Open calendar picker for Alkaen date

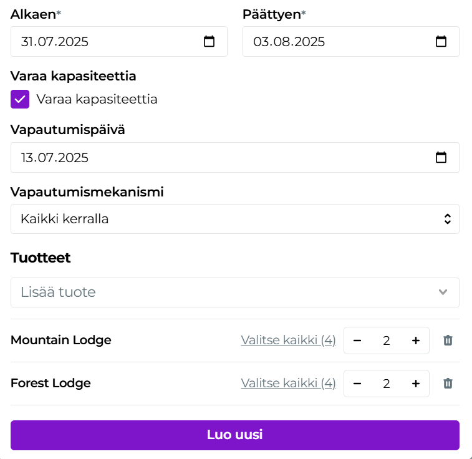(210, 42)
